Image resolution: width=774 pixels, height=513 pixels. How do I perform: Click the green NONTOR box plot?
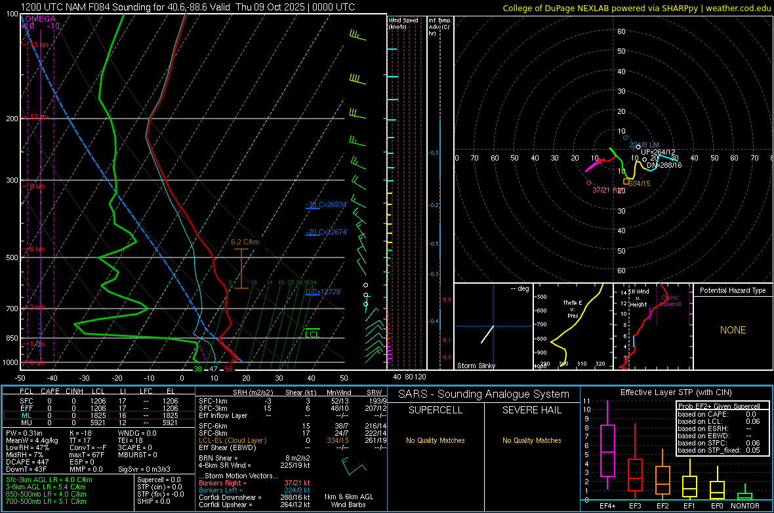(x=745, y=493)
